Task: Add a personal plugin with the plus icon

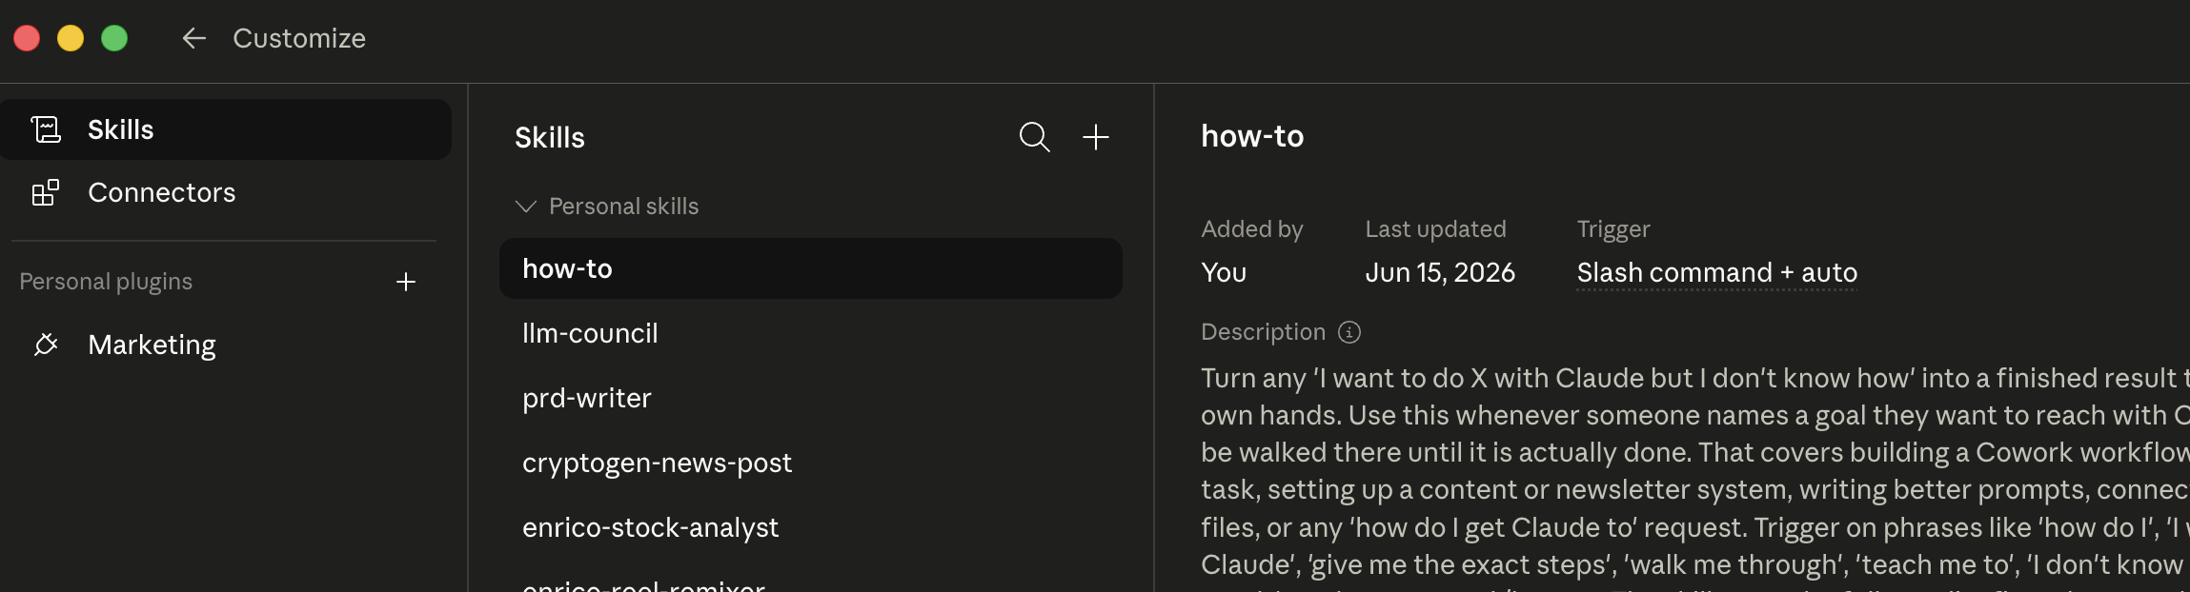Action: coord(406,282)
